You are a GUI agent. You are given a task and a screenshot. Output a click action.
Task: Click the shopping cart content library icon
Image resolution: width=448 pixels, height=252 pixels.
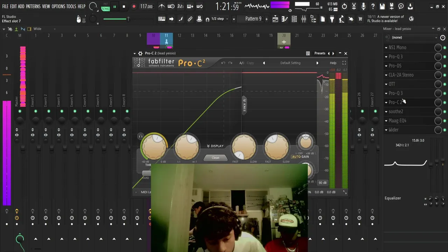[360, 19]
